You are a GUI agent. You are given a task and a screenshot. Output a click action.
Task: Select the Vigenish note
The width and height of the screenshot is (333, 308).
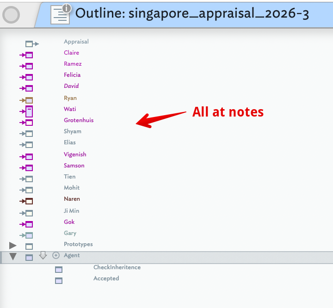tap(75, 154)
